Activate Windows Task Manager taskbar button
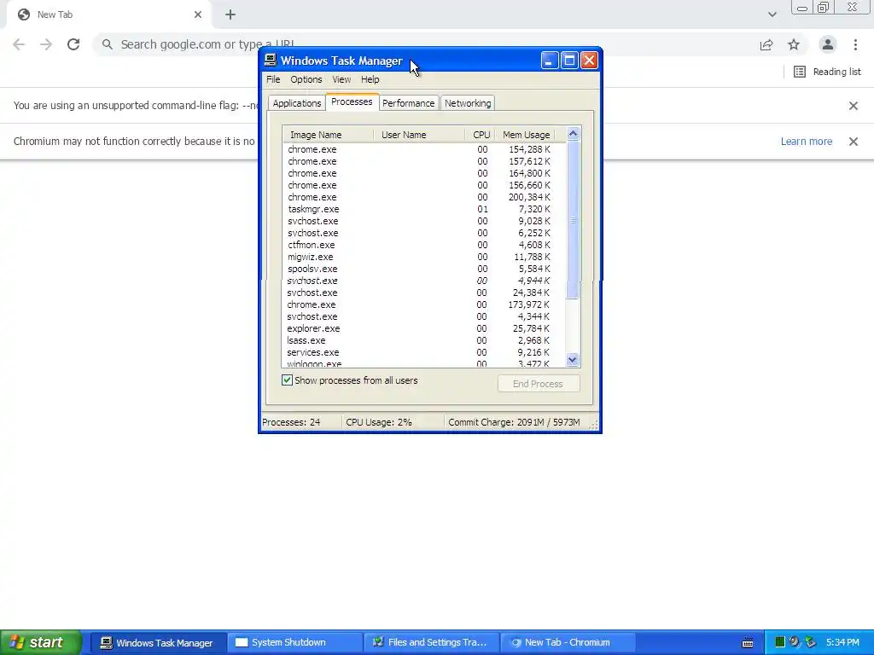Screen dimensions: 874x655 pos(157,643)
